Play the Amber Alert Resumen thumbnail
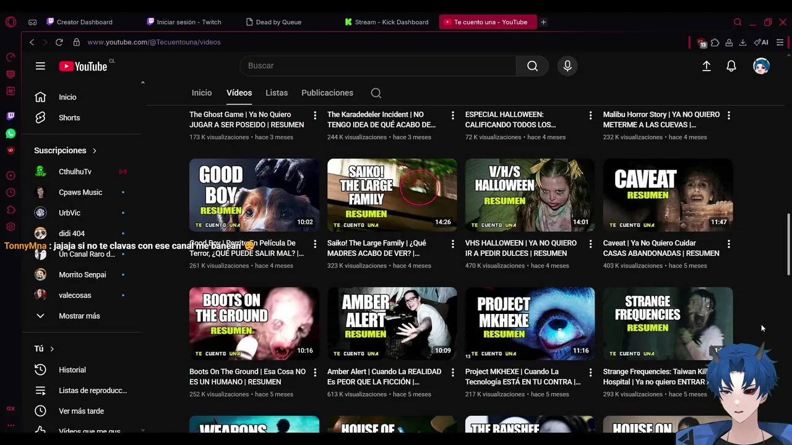The width and height of the screenshot is (792, 445). point(392,323)
